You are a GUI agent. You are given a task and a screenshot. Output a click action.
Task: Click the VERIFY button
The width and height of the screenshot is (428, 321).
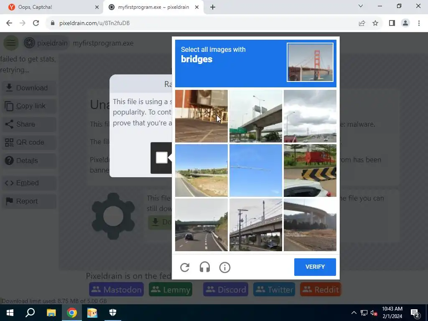coord(315,267)
